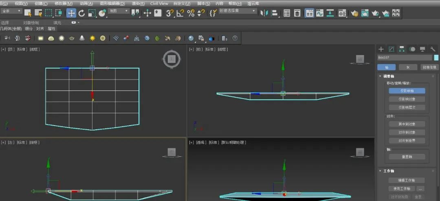Click the object color swatch beside Box107
This screenshot has height=201, width=440.
(x=436, y=57)
